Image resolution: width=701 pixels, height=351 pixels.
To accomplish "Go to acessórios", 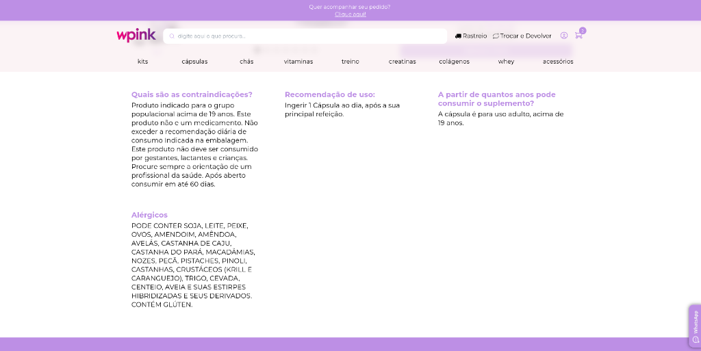I will pyautogui.click(x=558, y=62).
